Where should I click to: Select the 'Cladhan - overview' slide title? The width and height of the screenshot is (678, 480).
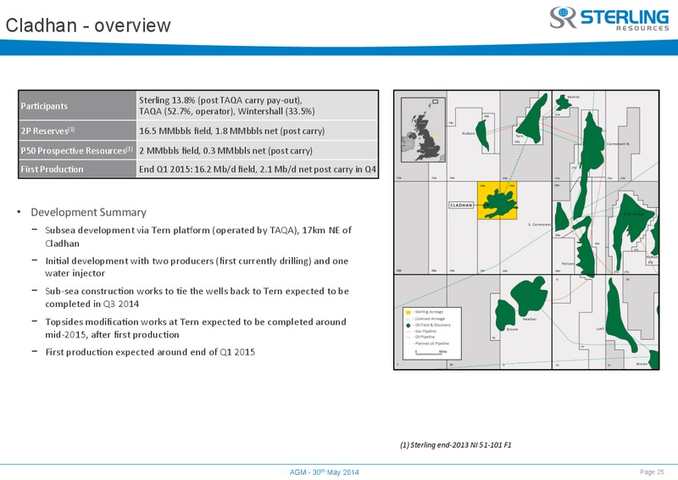tap(88, 25)
